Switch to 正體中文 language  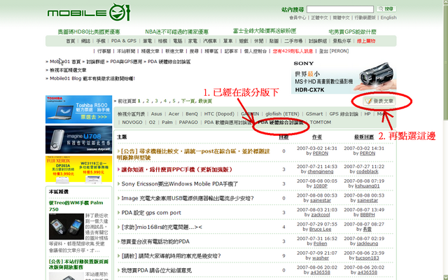[x=319, y=17]
